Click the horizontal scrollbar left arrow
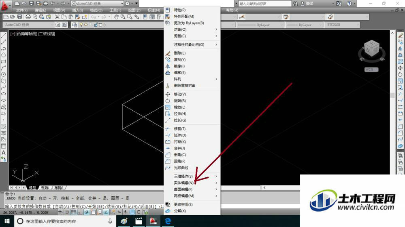This screenshot has height=227, width=405. pyautogui.click(x=264, y=187)
